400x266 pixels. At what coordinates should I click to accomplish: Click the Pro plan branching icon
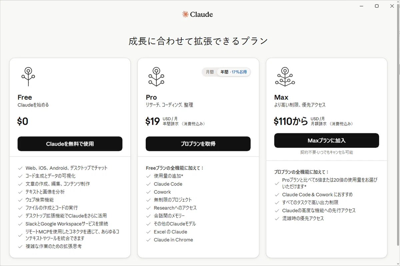coord(156,77)
